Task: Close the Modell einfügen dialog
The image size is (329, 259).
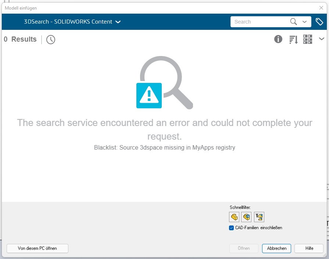Action: point(321,8)
